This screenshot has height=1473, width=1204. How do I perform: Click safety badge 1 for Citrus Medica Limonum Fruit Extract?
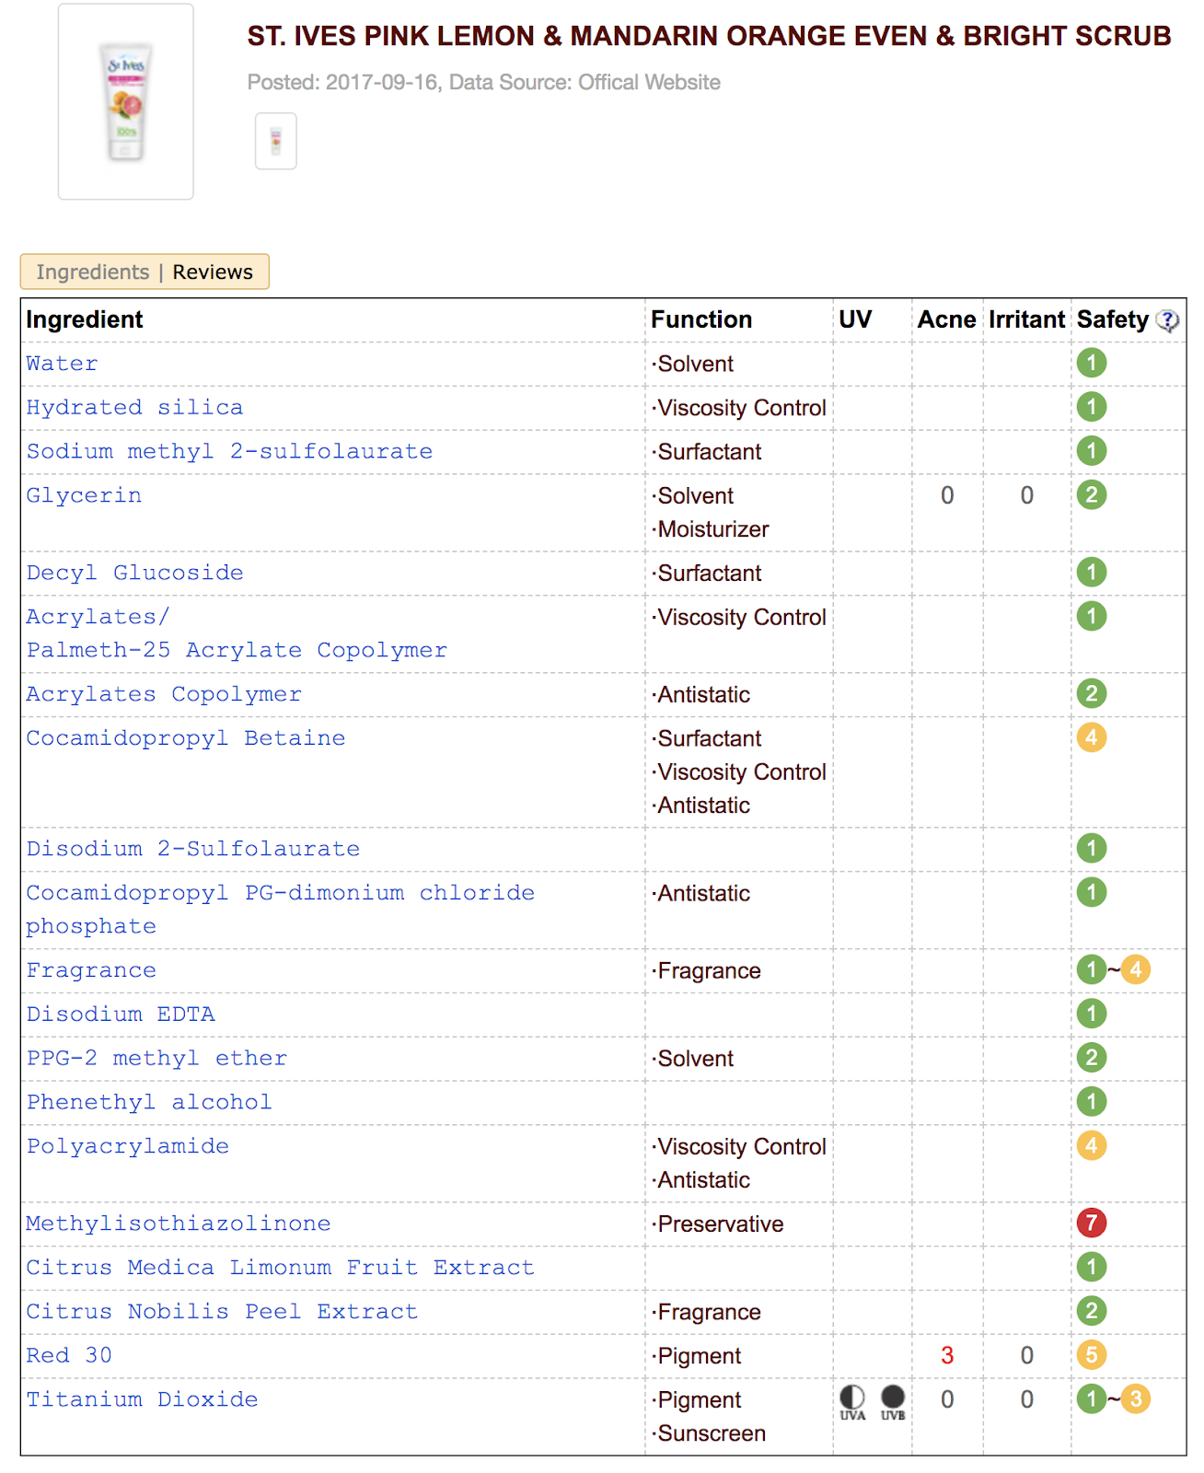1092,1267
